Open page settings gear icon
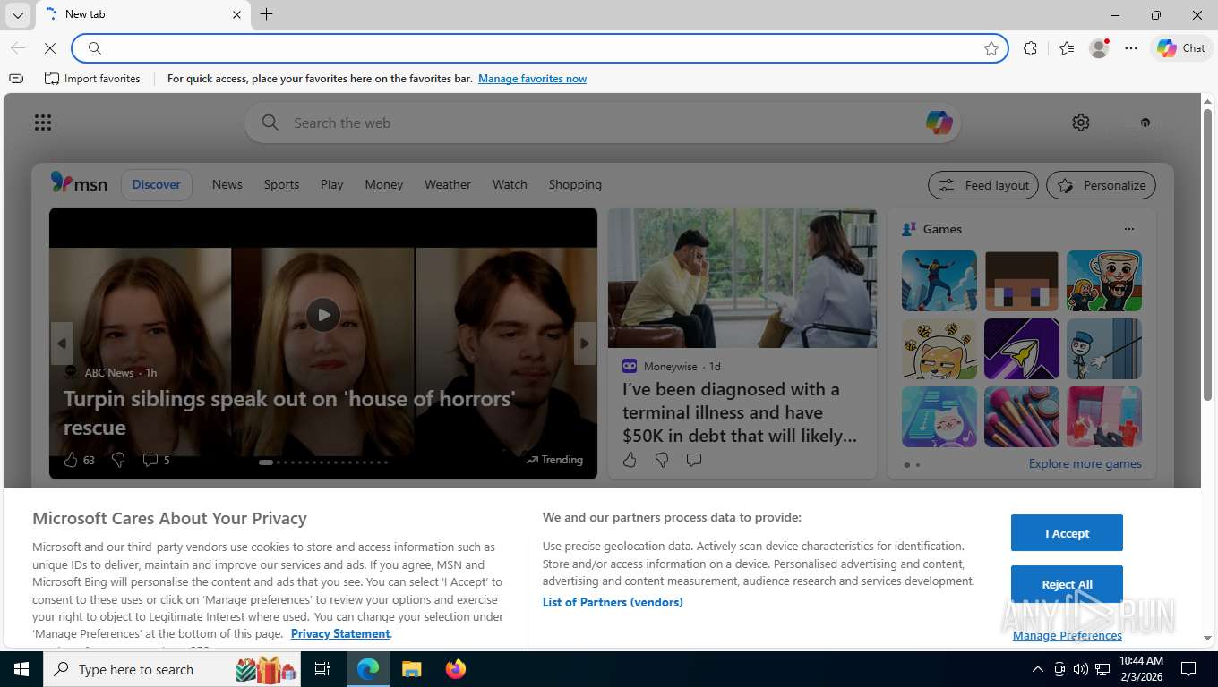This screenshot has width=1218, height=687. 1081,123
